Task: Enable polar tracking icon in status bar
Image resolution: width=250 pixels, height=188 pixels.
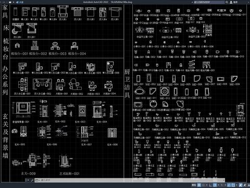Action: [x=215, y=185]
